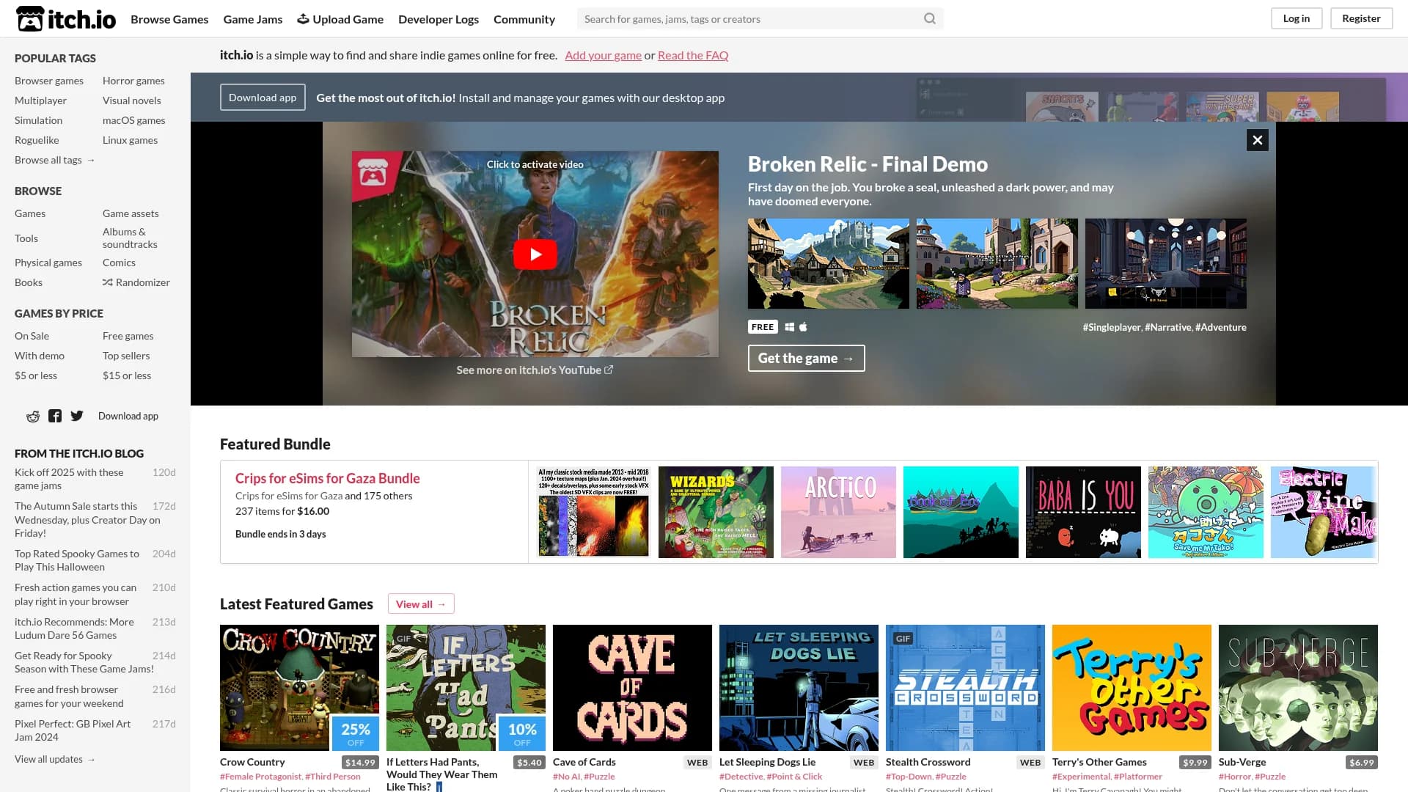Click the itch.io logo

tap(66, 19)
